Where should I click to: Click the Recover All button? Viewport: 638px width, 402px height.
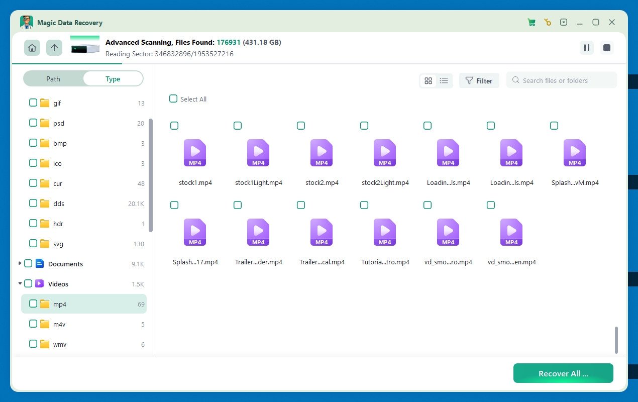pos(563,373)
